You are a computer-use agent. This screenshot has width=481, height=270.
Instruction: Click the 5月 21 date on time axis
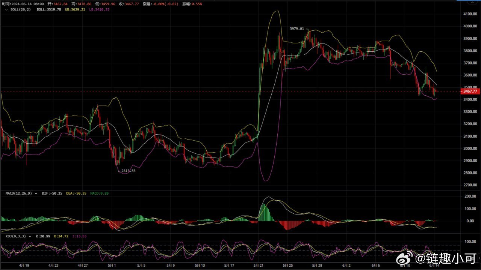pos(258,265)
